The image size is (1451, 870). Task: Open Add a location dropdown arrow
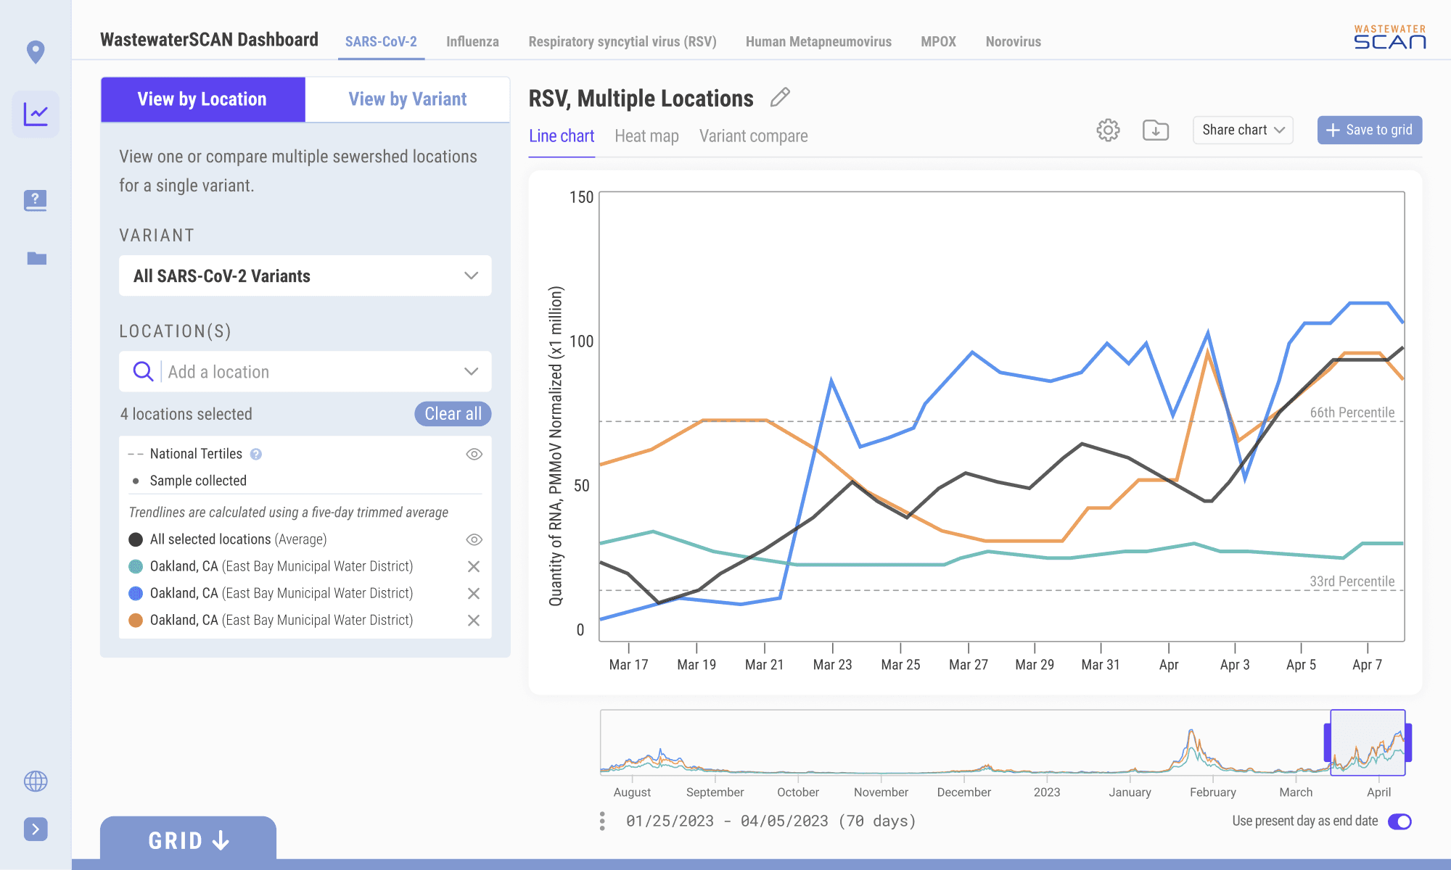(x=471, y=372)
